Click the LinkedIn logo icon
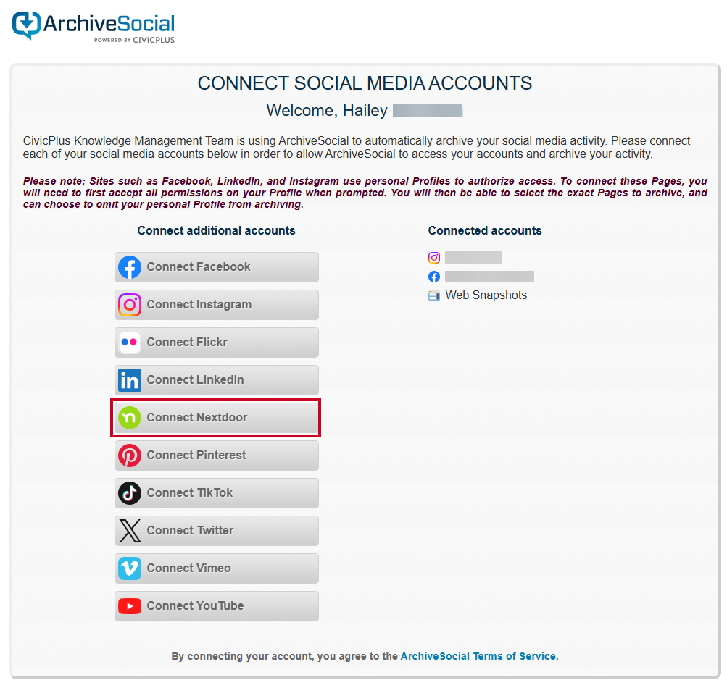The width and height of the screenshot is (727, 680). (x=129, y=380)
